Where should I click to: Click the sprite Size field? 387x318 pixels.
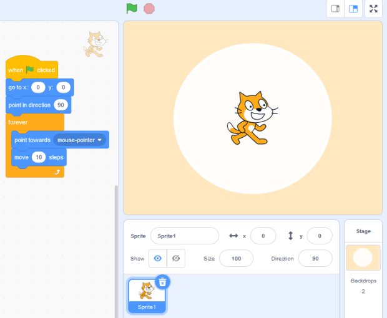(x=236, y=258)
